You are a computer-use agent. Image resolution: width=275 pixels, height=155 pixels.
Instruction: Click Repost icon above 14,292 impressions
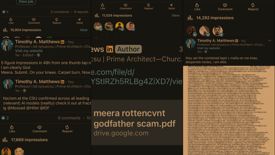[253, 5]
